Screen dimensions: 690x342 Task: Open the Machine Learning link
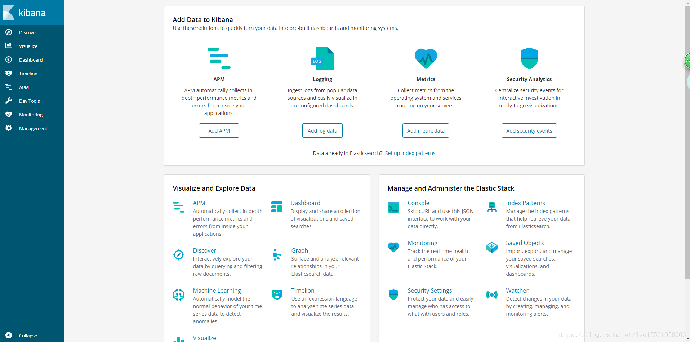[x=217, y=290]
